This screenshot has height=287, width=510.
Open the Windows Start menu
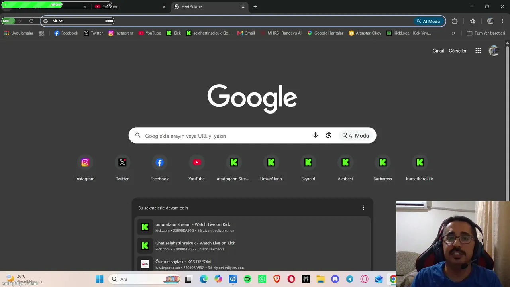coord(100,279)
